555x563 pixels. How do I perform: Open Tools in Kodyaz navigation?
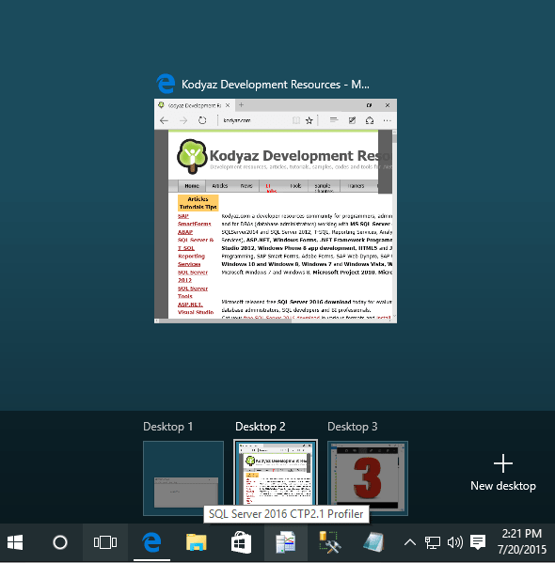(x=295, y=186)
